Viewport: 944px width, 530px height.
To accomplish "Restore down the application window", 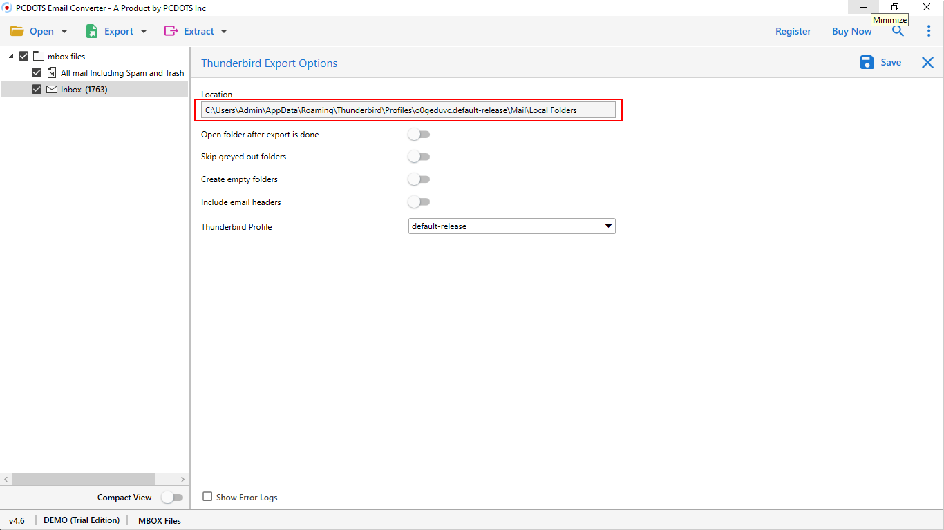I will tap(895, 7).
